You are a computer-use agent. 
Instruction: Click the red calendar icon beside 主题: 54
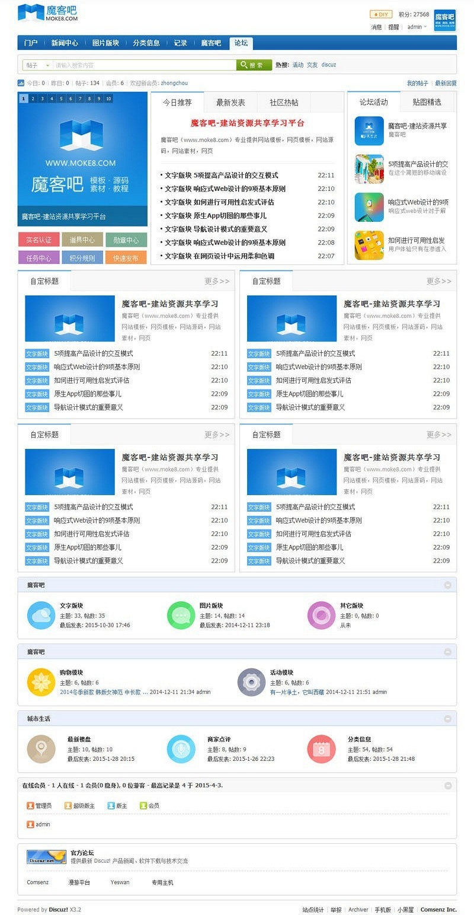point(321,749)
